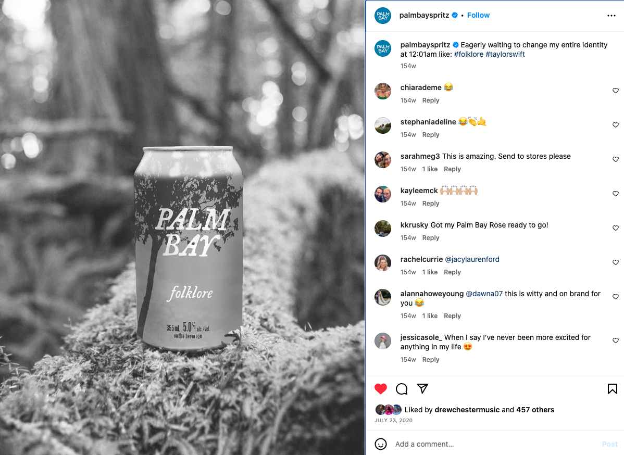The image size is (624, 455).
Task: Follow the palmbayspritz account
Action: click(x=478, y=15)
